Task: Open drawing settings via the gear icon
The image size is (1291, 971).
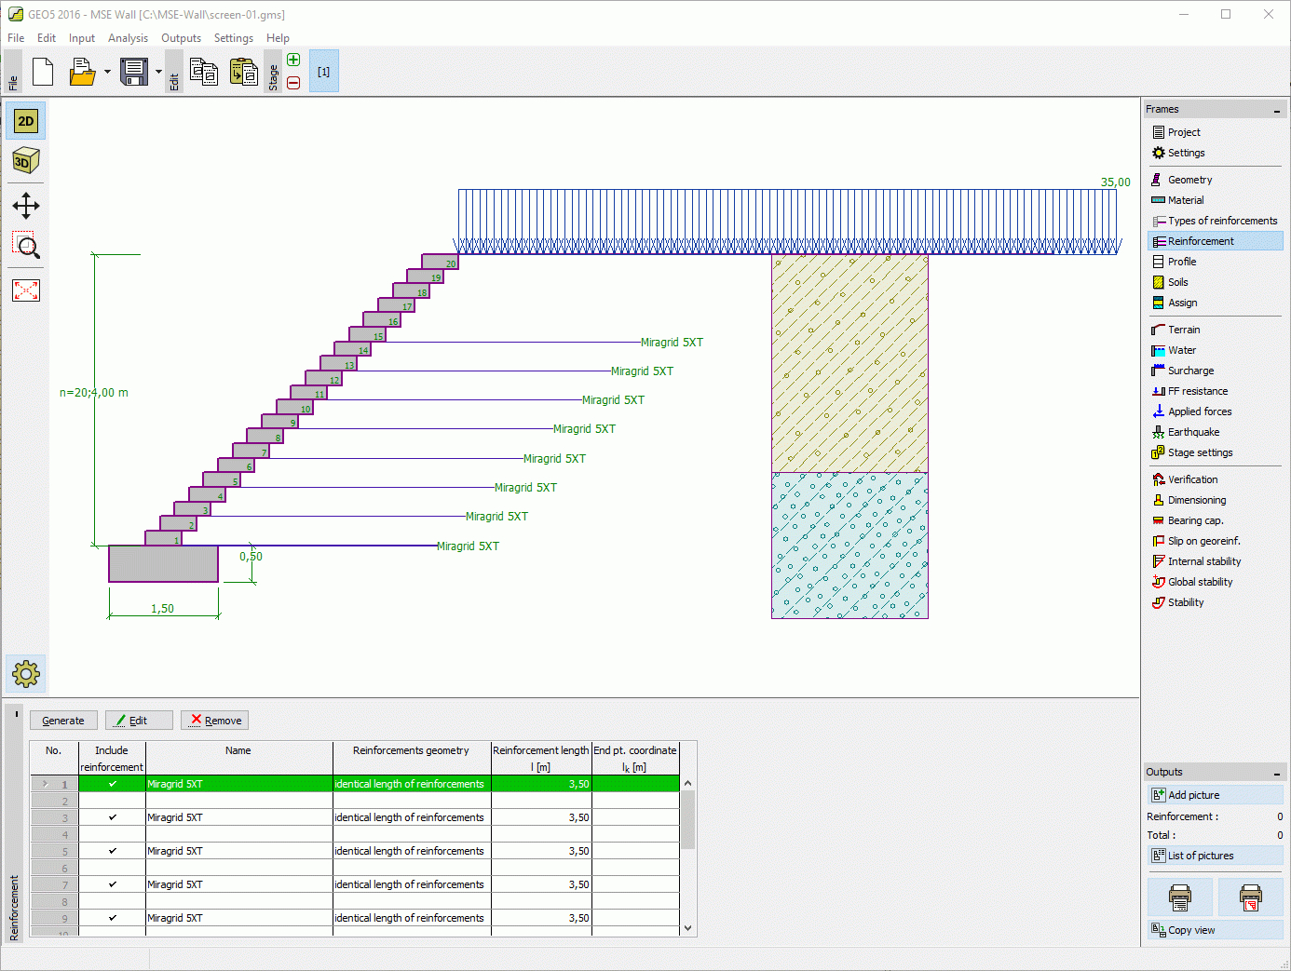Action: (x=25, y=674)
